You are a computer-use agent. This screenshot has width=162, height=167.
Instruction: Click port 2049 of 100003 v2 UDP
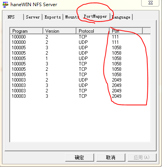(x=116, y=80)
